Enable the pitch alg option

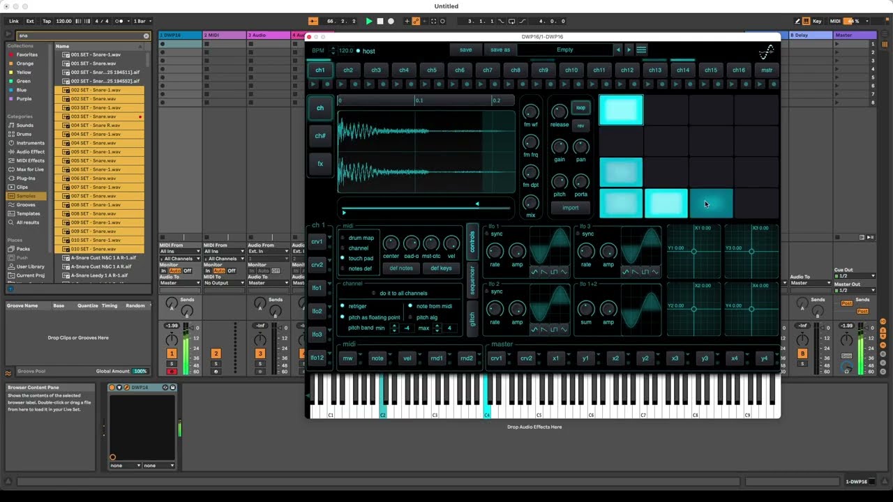[x=410, y=317]
